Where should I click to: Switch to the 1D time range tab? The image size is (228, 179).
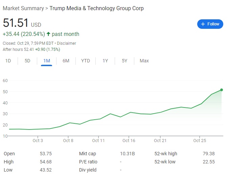point(8,61)
